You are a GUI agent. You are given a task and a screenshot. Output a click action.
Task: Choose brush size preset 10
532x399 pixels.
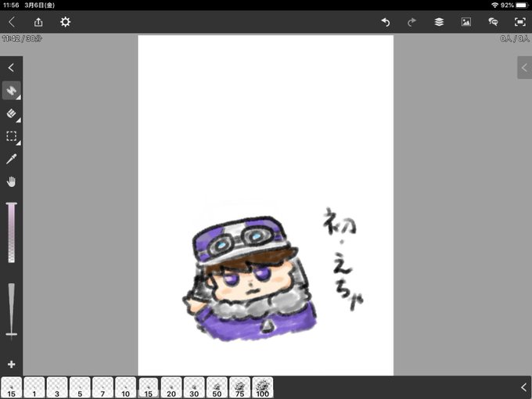[125, 387]
